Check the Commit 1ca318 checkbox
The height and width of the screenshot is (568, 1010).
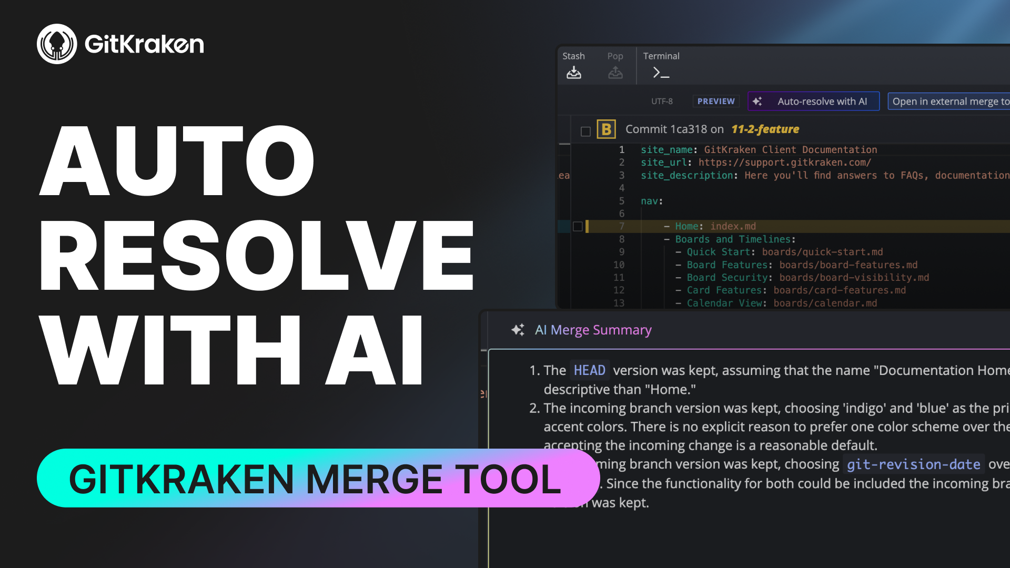click(585, 131)
